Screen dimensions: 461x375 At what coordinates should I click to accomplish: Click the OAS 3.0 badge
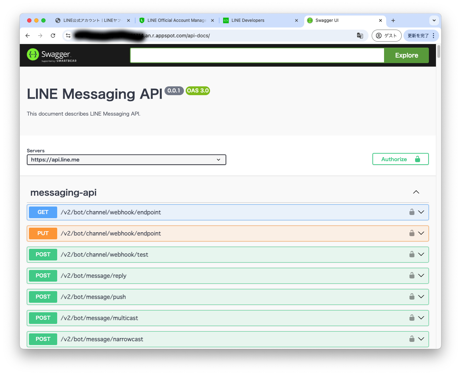(x=198, y=91)
